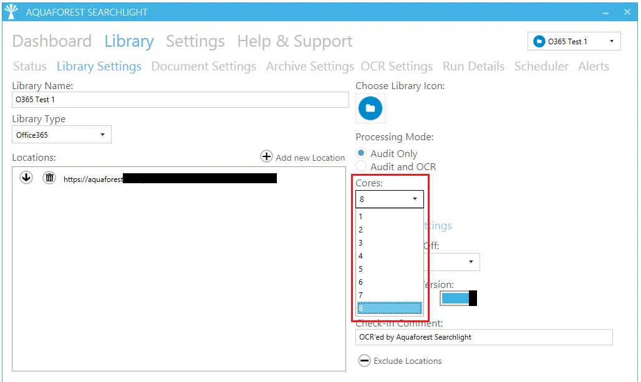Minimize the Aquaforest Searchlight window
The image size is (641, 382).
605,12
